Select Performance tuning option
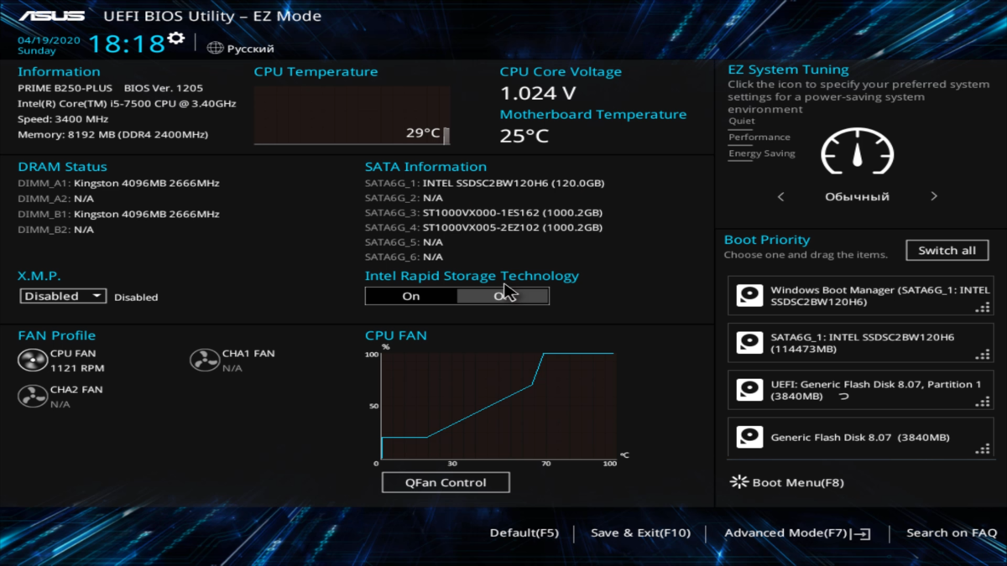Screen dimensions: 1007x566 point(759,137)
